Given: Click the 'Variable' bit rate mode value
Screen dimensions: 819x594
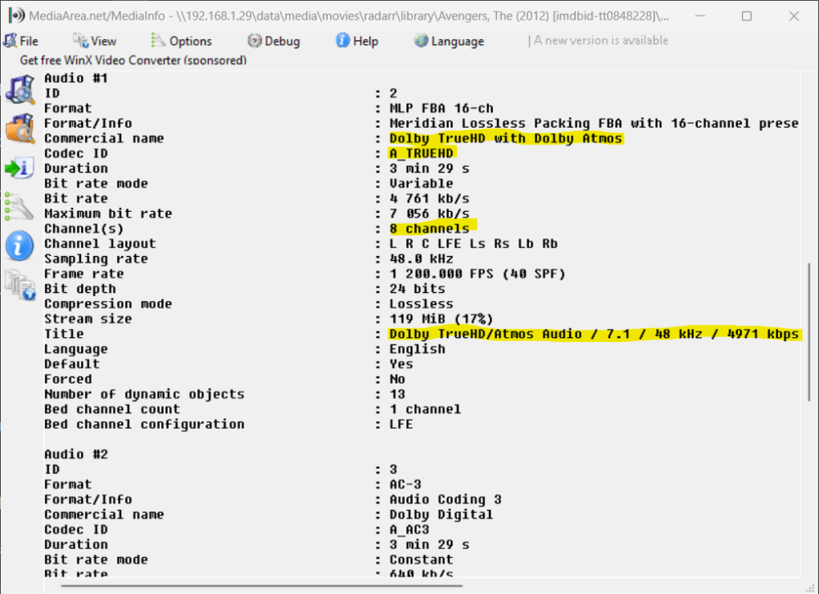Looking at the screenshot, I should coord(421,184).
